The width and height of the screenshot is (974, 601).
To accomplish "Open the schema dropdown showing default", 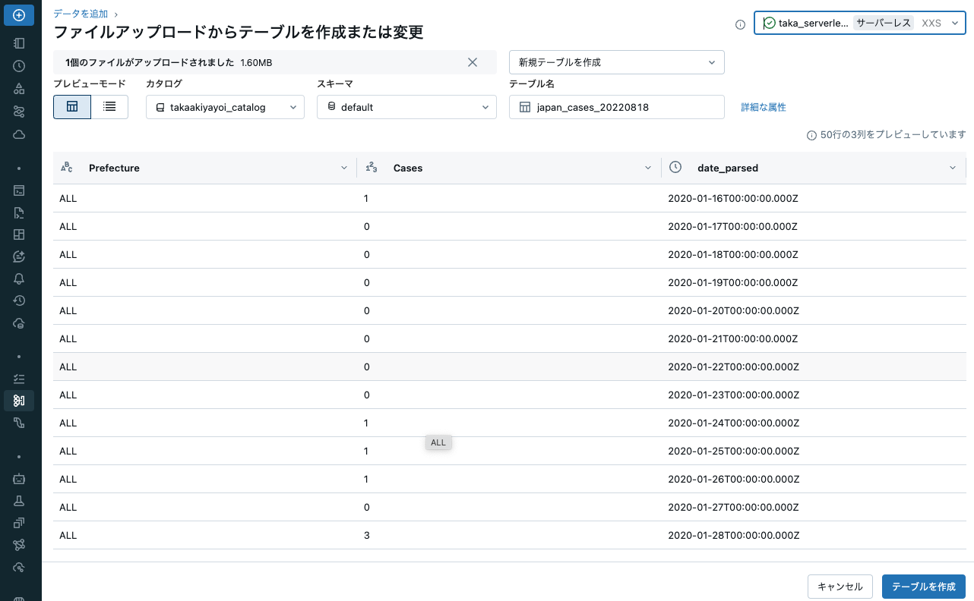I will click(x=406, y=107).
